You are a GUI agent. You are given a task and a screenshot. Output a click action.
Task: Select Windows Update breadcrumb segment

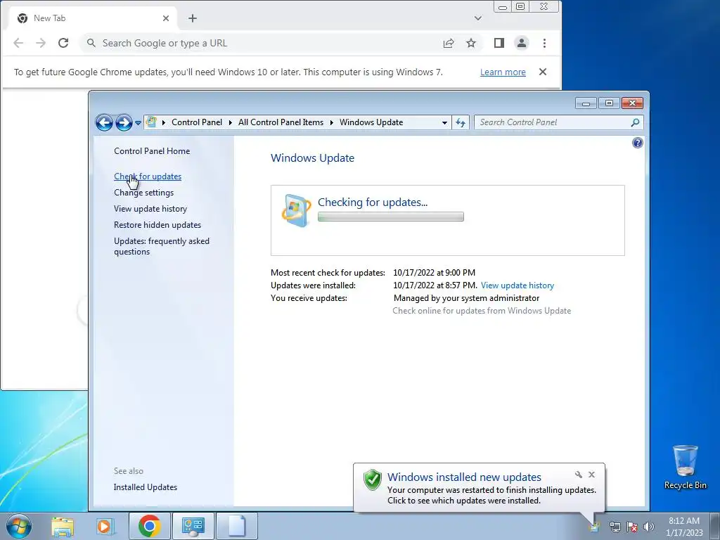click(371, 122)
